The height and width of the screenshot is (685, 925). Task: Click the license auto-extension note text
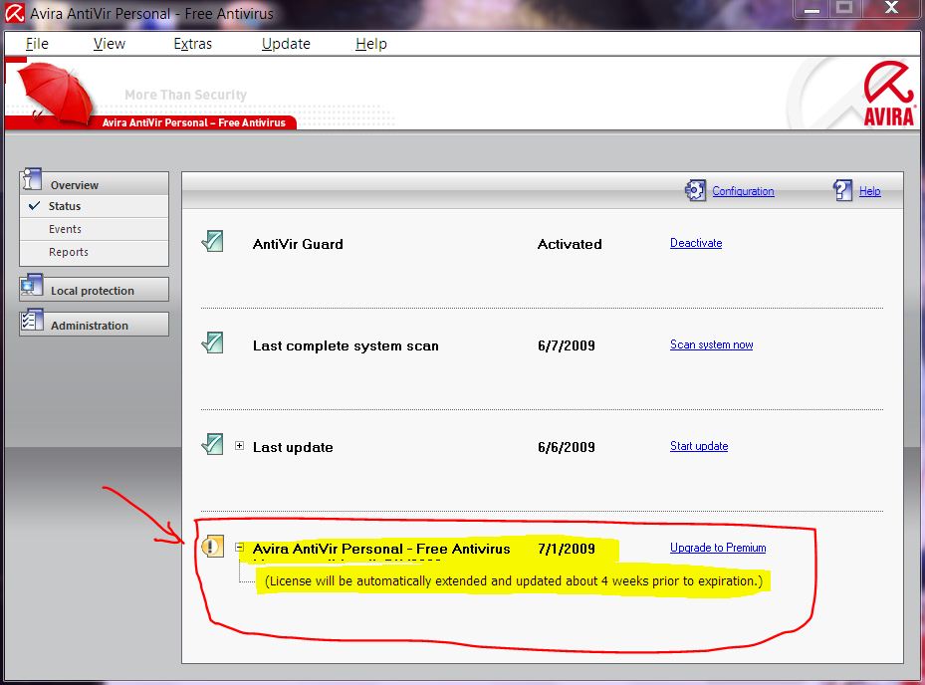click(513, 581)
